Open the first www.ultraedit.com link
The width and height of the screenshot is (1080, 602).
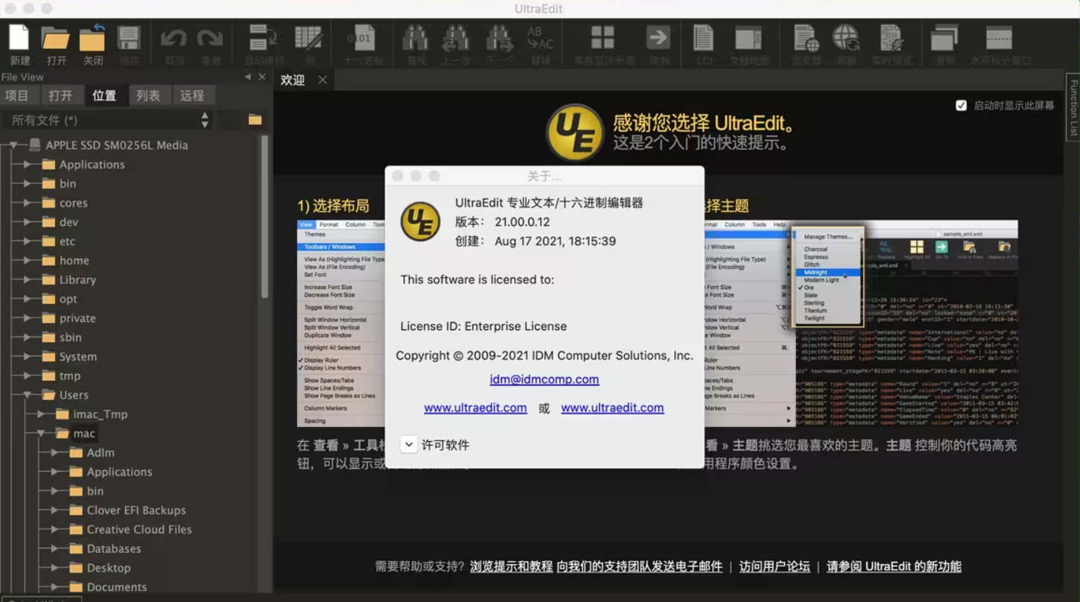click(x=475, y=408)
